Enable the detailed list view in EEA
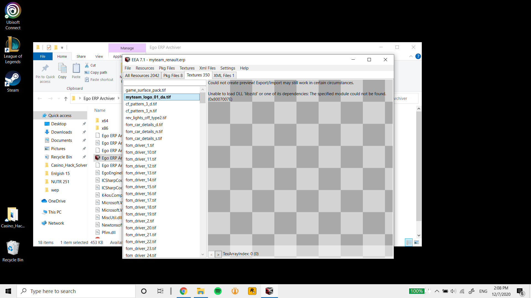 (408, 242)
